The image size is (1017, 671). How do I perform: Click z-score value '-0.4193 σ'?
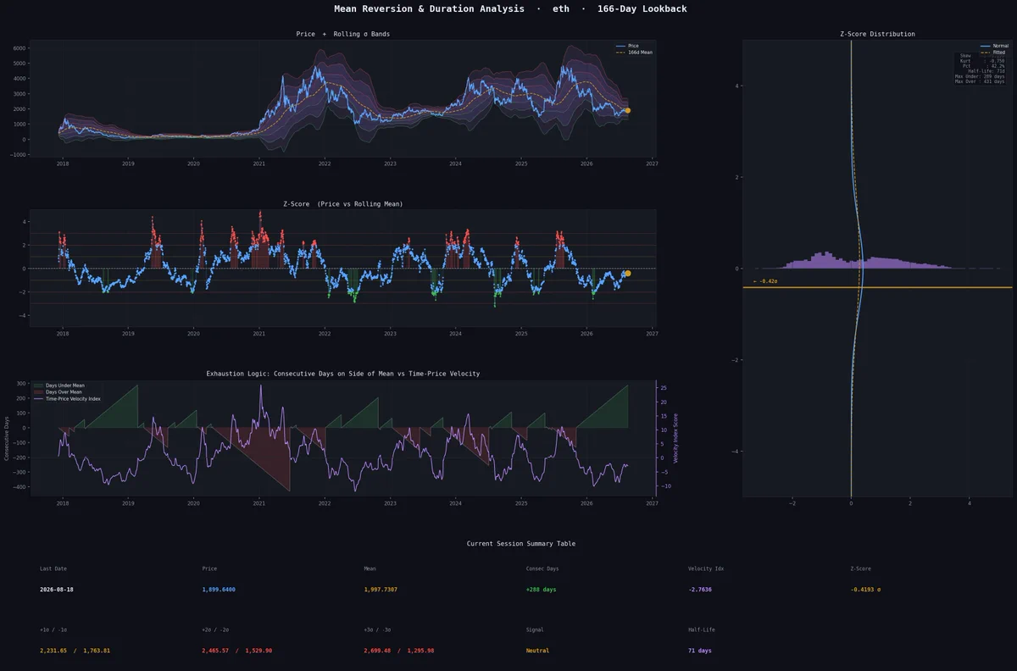point(865,589)
